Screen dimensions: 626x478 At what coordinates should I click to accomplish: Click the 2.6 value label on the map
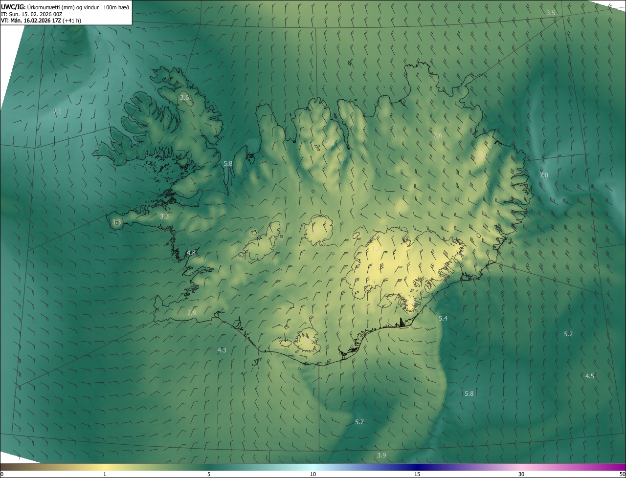click(x=438, y=135)
